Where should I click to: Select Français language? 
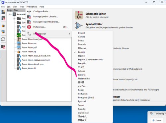pos(92,63)
